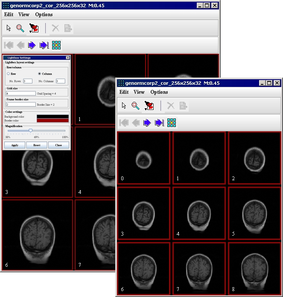Select magnifier zoom tool in back window
Screen dimensions: 283x297
20,29
